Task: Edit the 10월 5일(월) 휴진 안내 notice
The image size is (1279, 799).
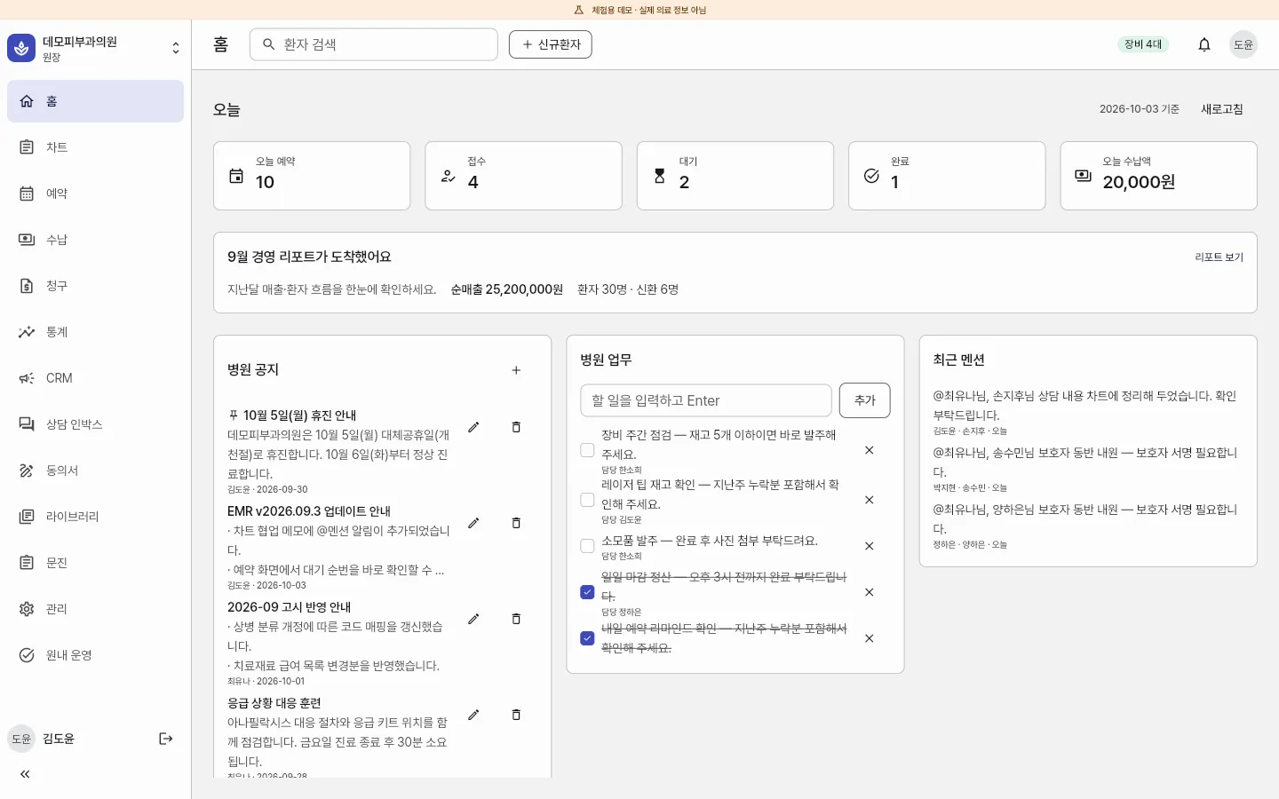Action: [x=473, y=427]
